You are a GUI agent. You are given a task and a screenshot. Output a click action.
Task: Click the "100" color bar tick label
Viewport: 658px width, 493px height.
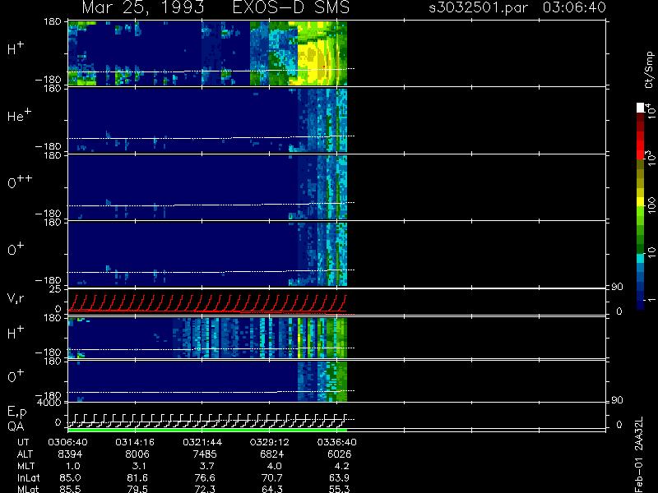click(651, 206)
